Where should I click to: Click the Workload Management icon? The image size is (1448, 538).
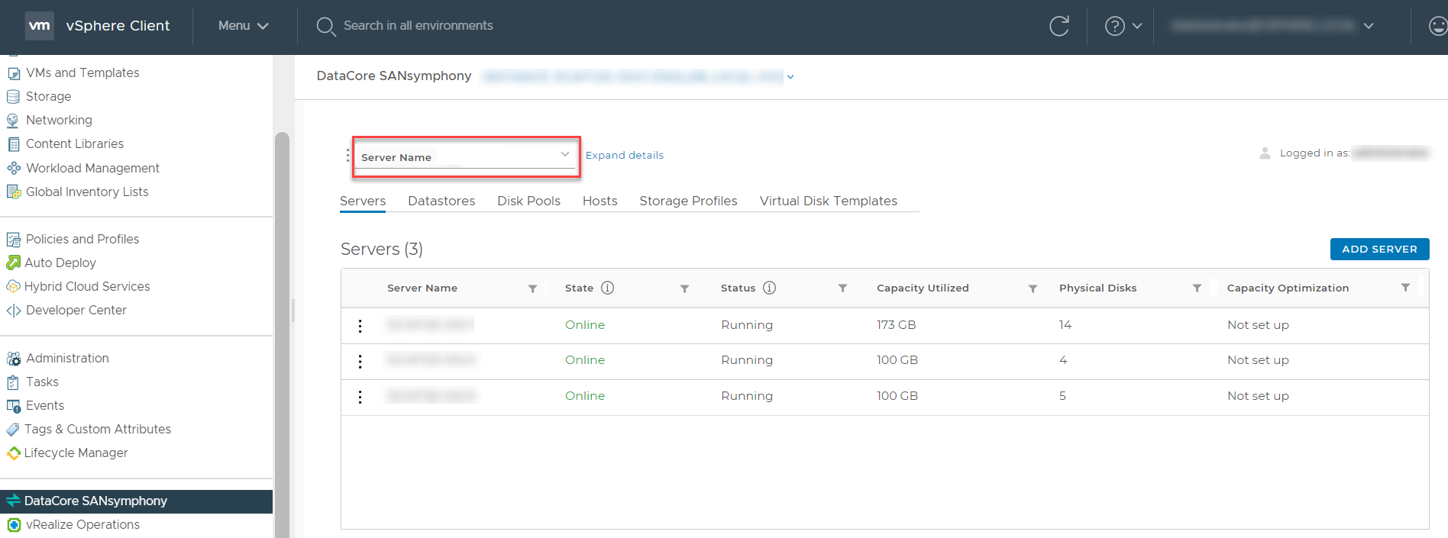(x=14, y=168)
